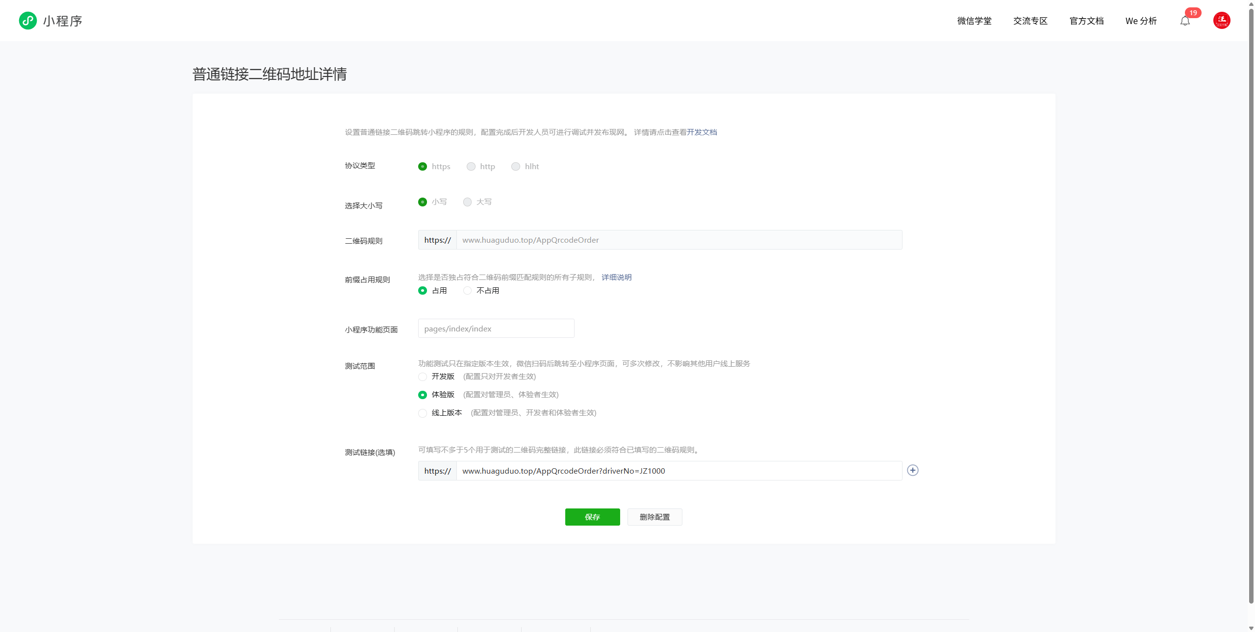Open 微信学堂 in top navigation

point(974,21)
